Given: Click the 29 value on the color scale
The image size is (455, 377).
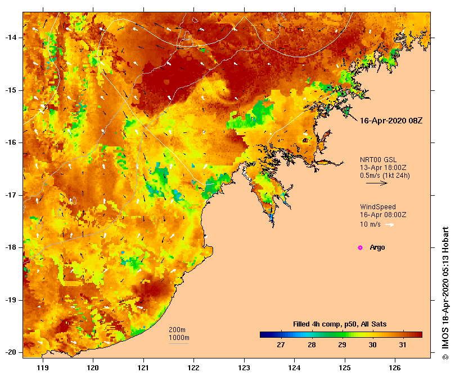Looking at the screenshot, I should (x=342, y=345).
